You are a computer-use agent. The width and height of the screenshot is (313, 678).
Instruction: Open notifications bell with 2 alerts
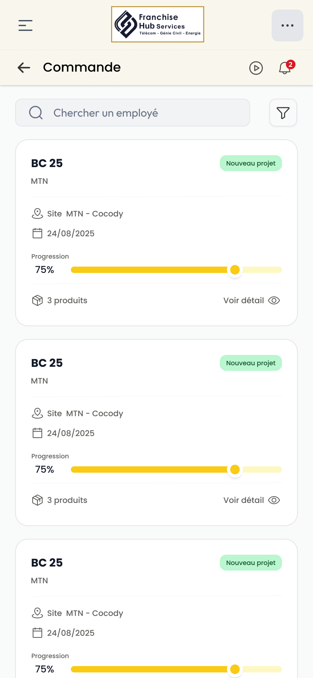[285, 68]
